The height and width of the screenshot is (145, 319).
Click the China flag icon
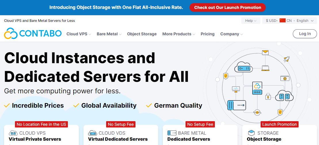tap(282, 20)
